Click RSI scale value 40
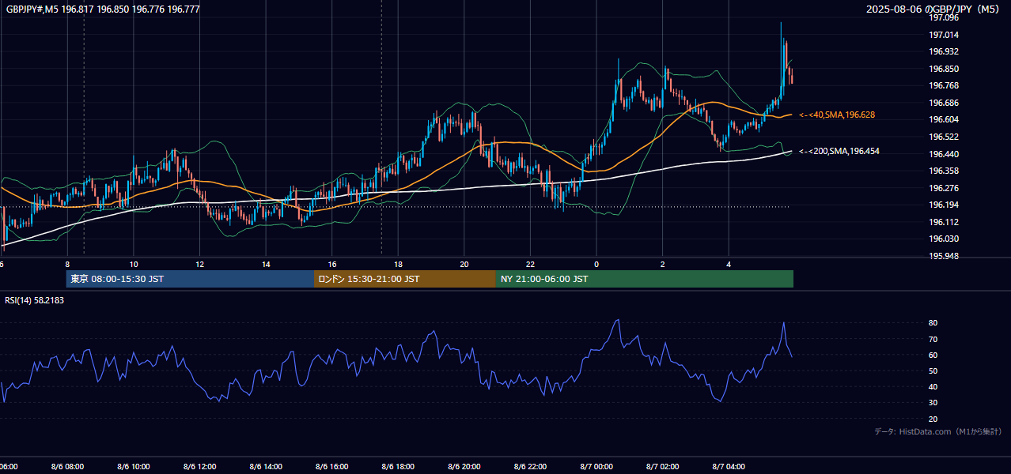Image resolution: width=1011 pixels, height=474 pixels. (933, 386)
